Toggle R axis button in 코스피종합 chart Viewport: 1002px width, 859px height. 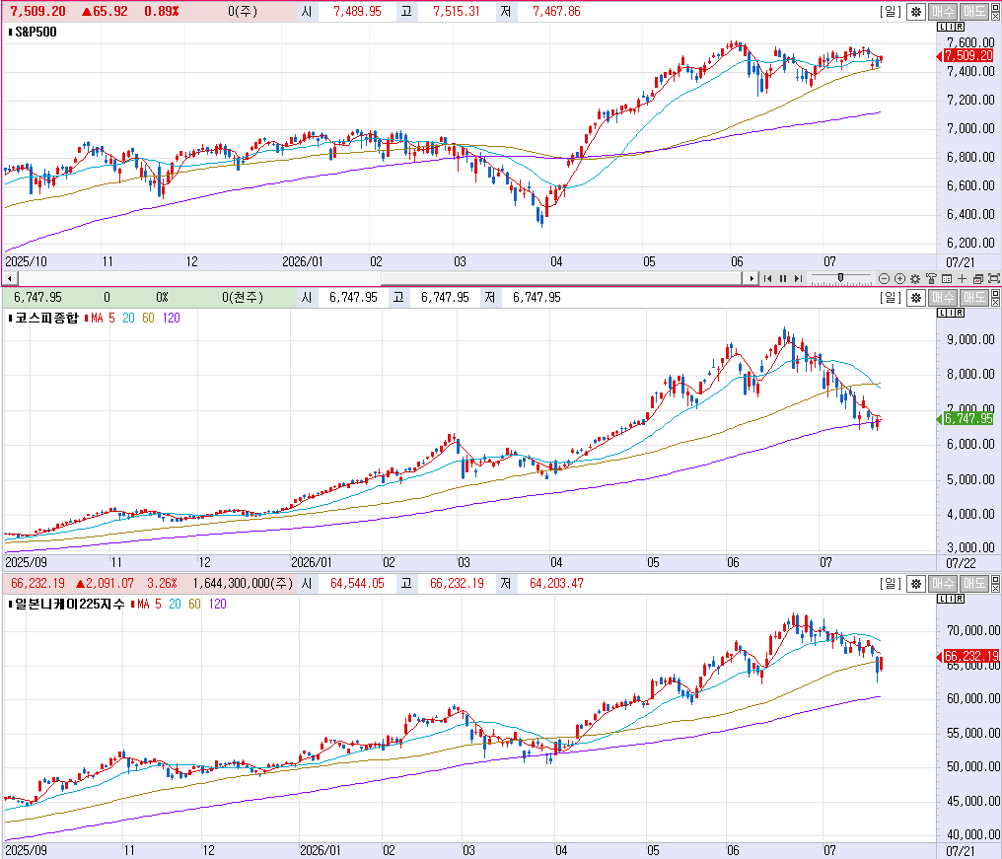(x=960, y=313)
